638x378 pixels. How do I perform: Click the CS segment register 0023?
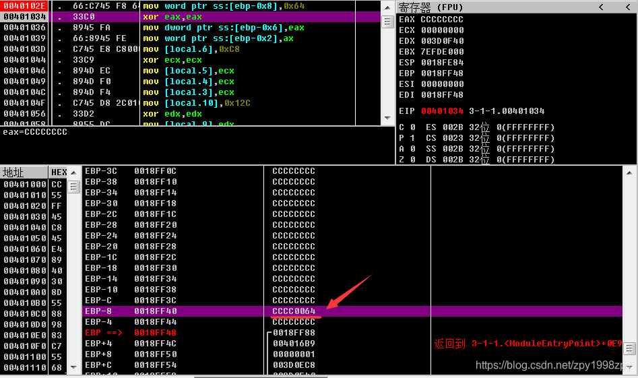click(x=453, y=138)
